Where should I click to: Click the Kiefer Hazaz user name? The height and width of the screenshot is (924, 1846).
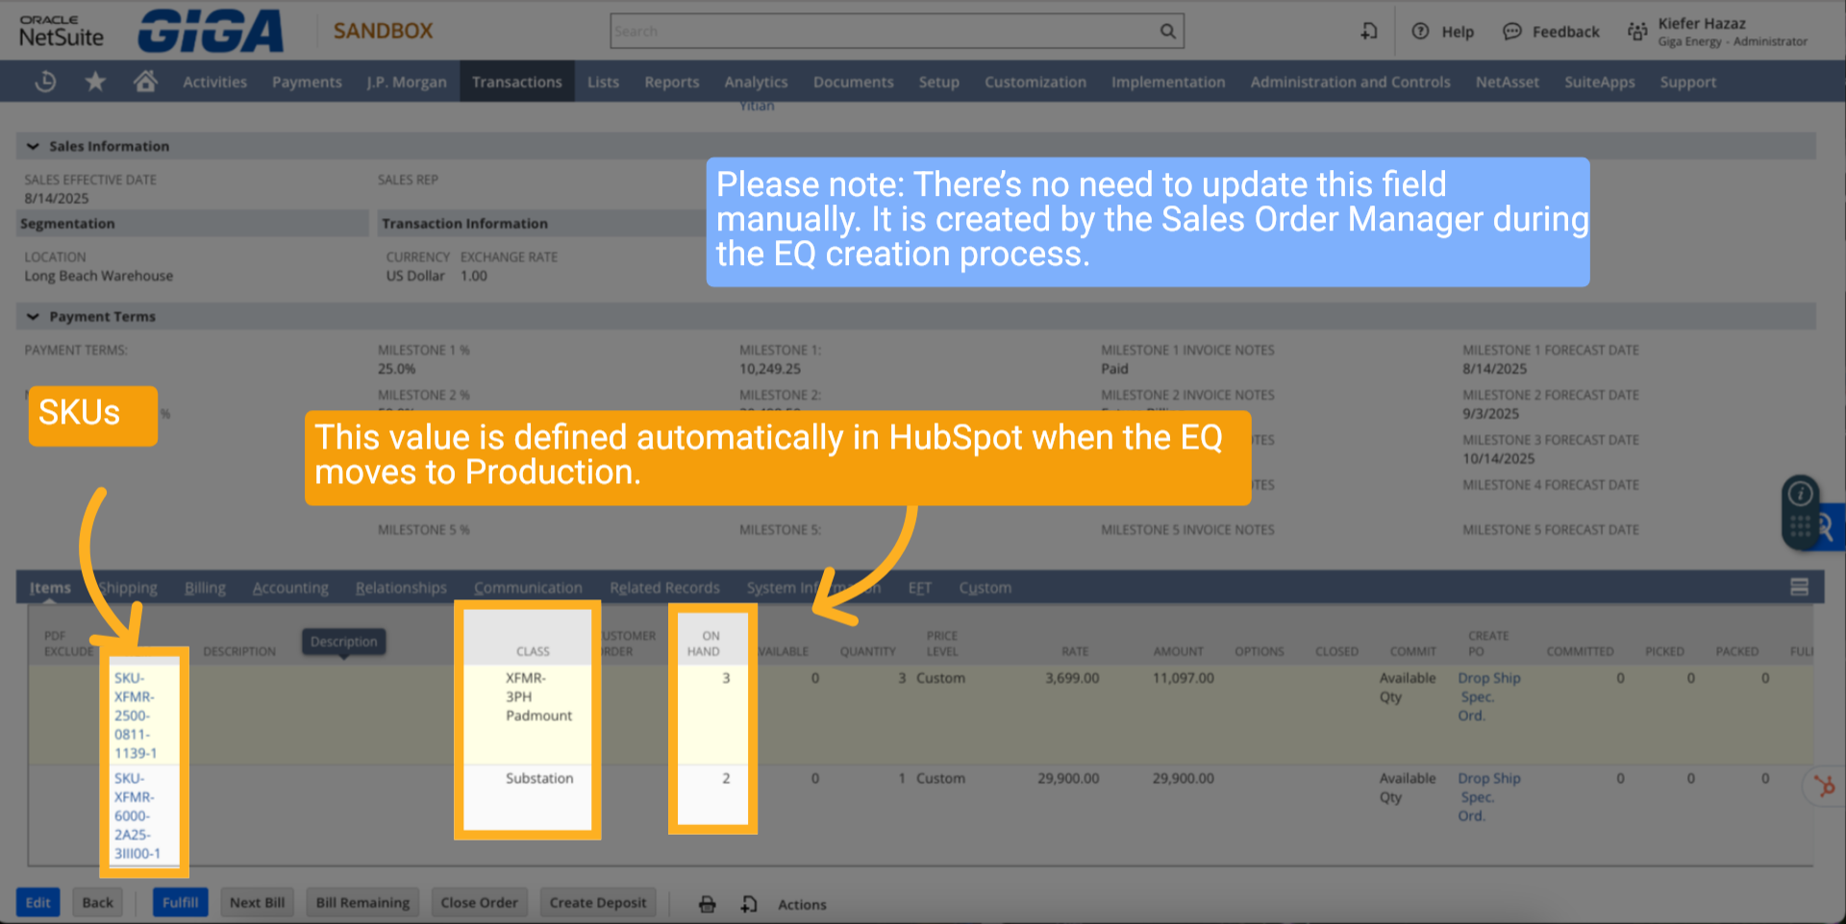pyautogui.click(x=1702, y=23)
